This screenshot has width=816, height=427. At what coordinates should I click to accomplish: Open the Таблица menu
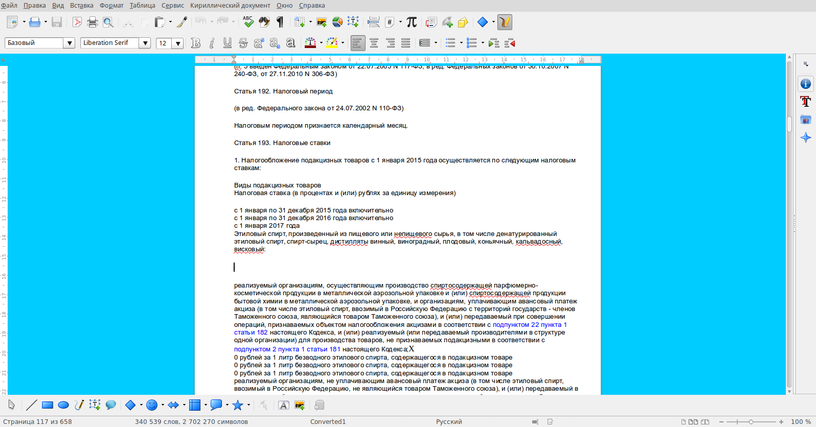point(143,6)
